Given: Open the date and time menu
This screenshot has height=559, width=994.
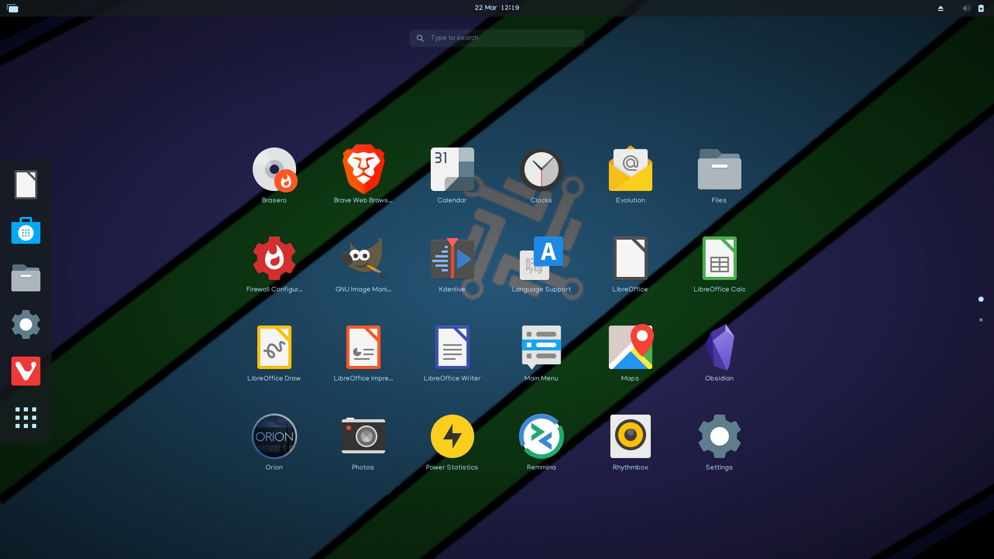Looking at the screenshot, I should [x=496, y=8].
